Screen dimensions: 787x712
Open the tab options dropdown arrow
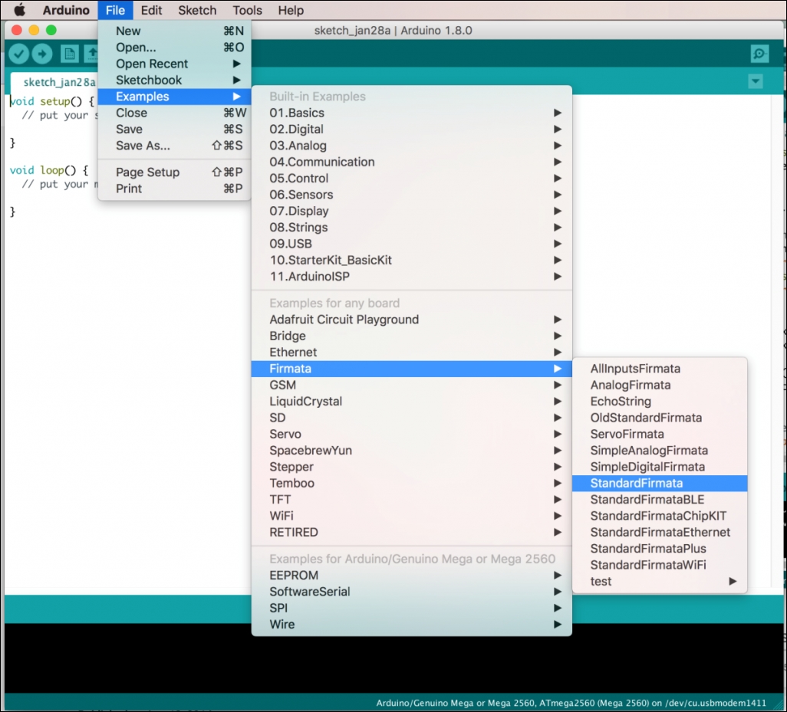(756, 81)
